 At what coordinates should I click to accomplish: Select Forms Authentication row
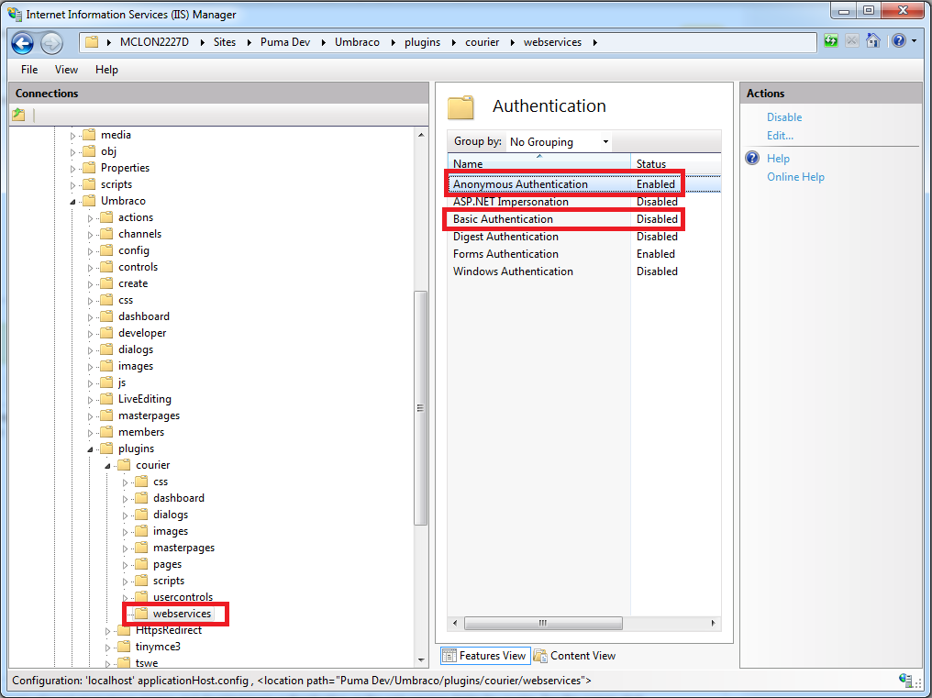click(x=584, y=253)
